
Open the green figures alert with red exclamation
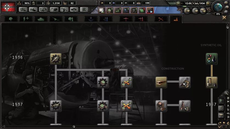point(142,10)
